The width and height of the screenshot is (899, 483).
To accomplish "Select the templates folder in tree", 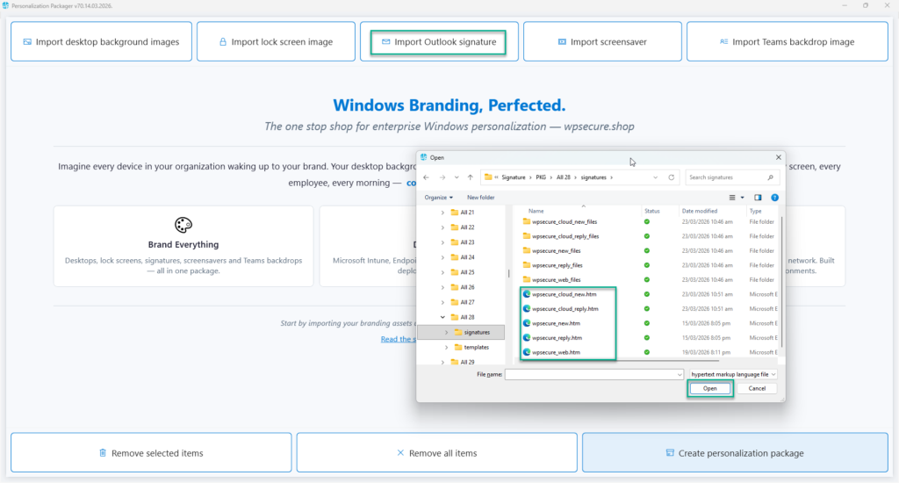I will (476, 347).
